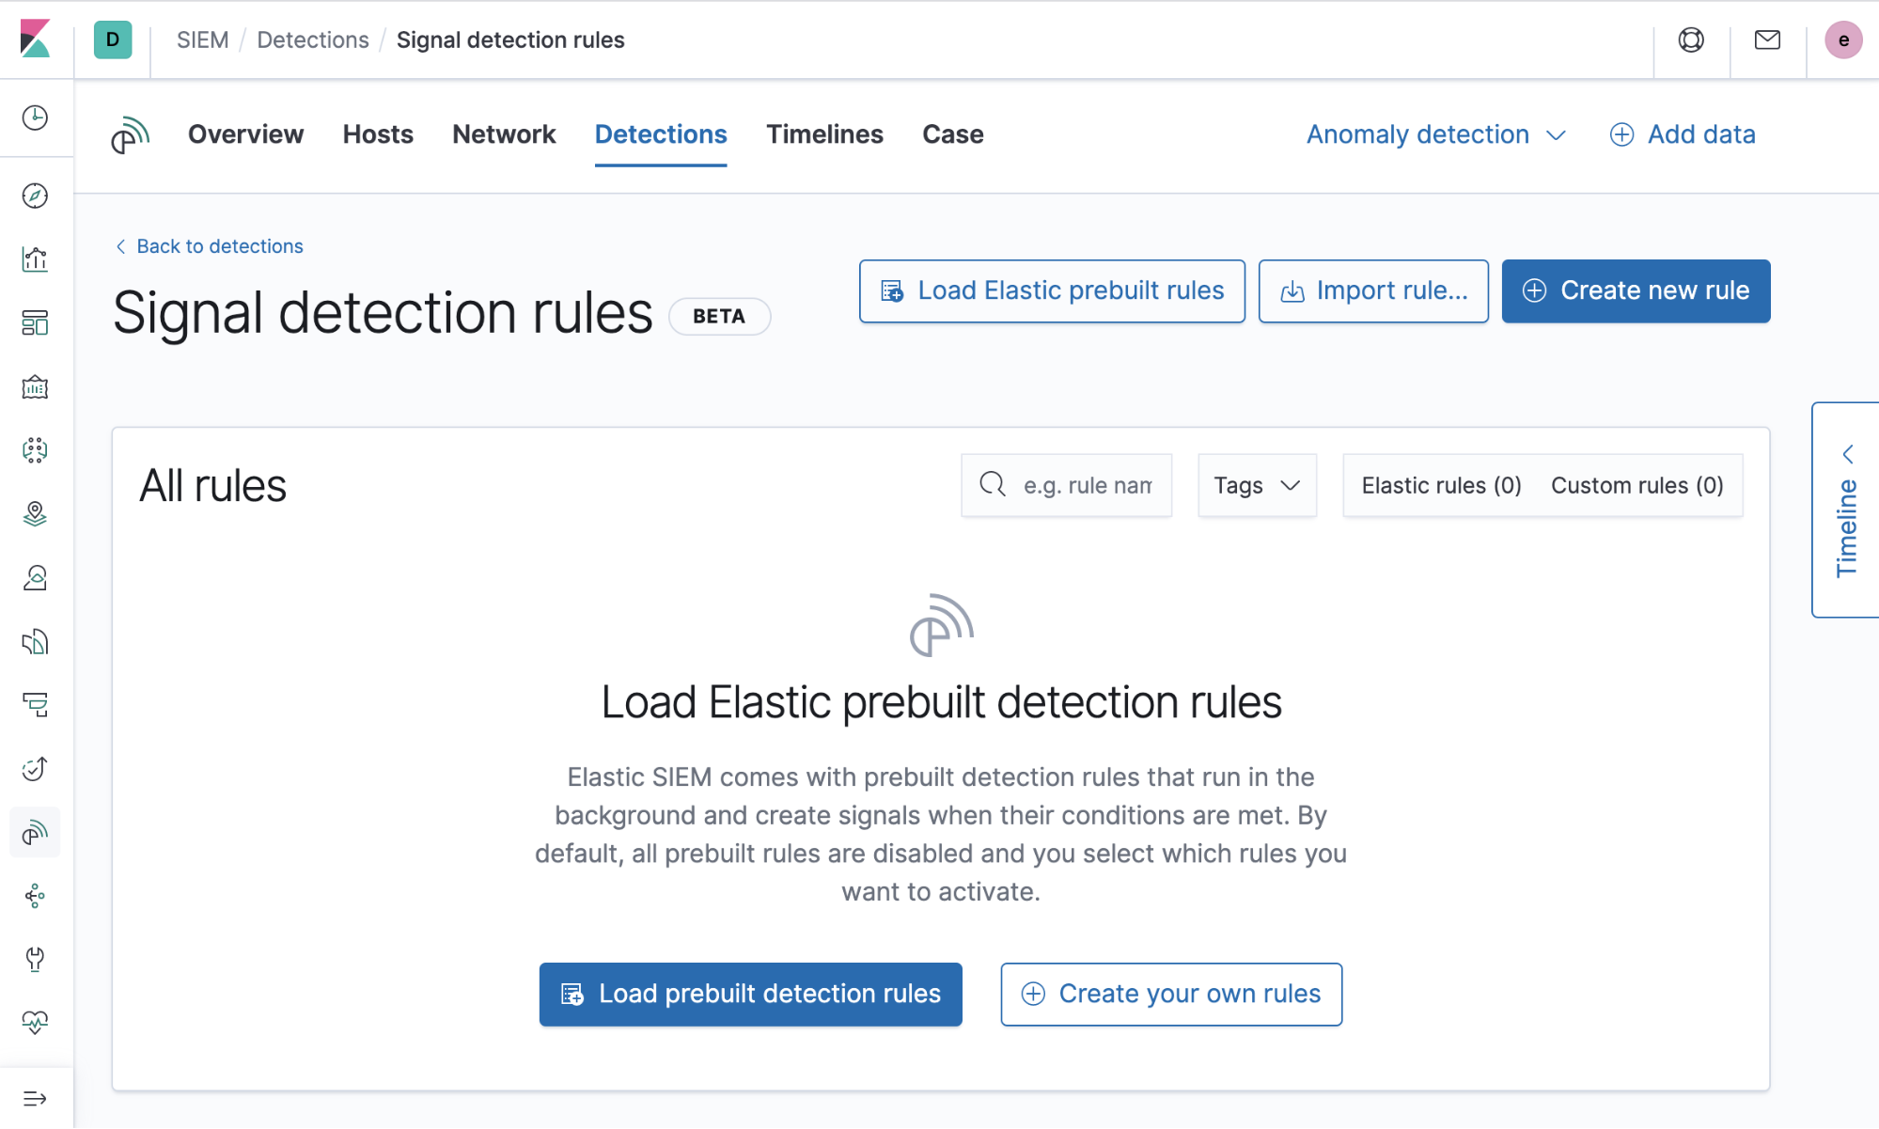Click Load Elastic prebuilt rules button

coord(1051,290)
